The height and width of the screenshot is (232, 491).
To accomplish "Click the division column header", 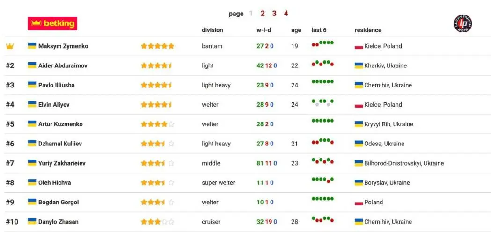I will tap(213, 30).
